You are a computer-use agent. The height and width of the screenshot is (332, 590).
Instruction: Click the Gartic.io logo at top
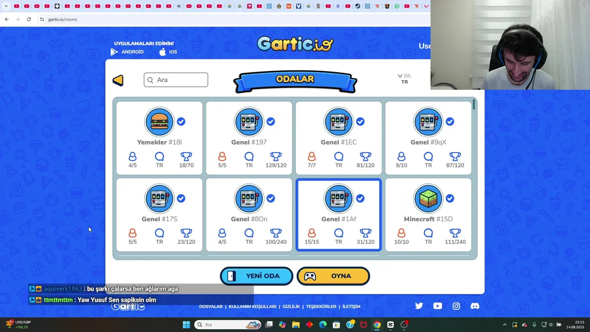[295, 44]
